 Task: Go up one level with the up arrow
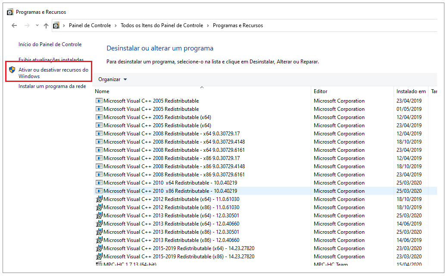(46, 26)
